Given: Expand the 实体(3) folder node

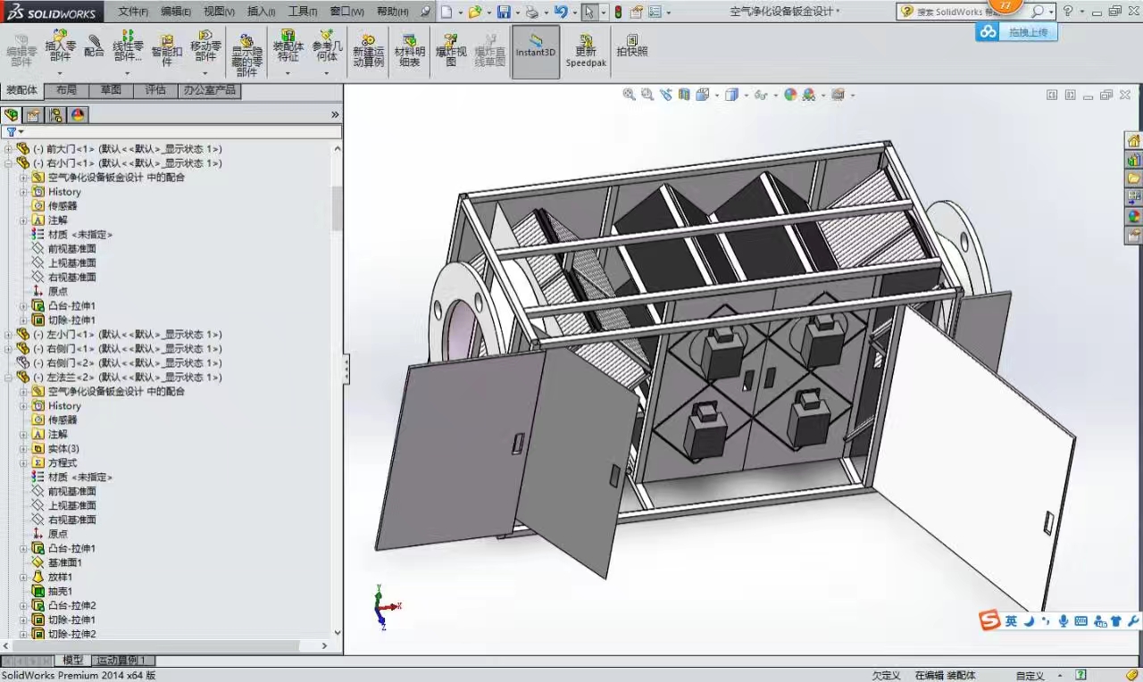Looking at the screenshot, I should coord(24,449).
